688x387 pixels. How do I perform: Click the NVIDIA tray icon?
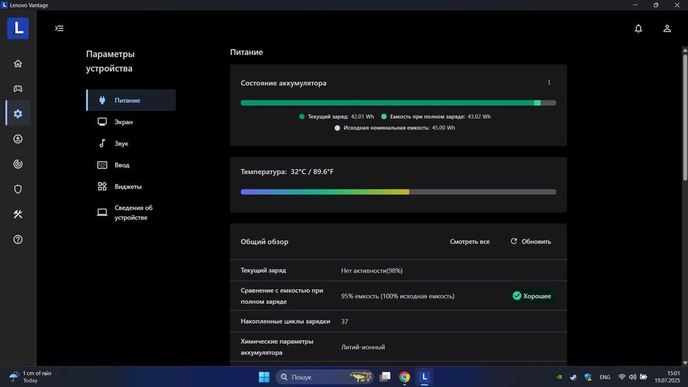559,377
